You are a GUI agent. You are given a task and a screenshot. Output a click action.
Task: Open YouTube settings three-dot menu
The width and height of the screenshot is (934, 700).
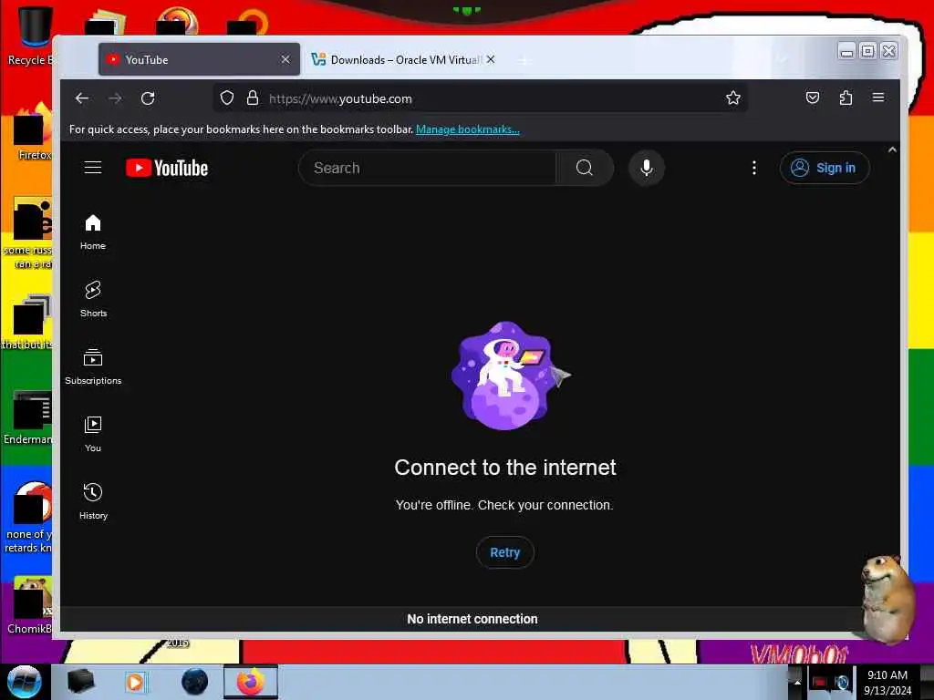[x=754, y=168]
